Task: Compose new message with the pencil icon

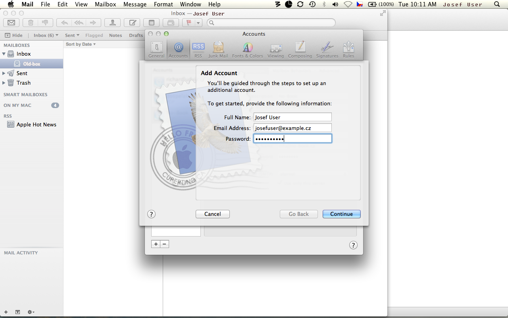Action: point(132,23)
